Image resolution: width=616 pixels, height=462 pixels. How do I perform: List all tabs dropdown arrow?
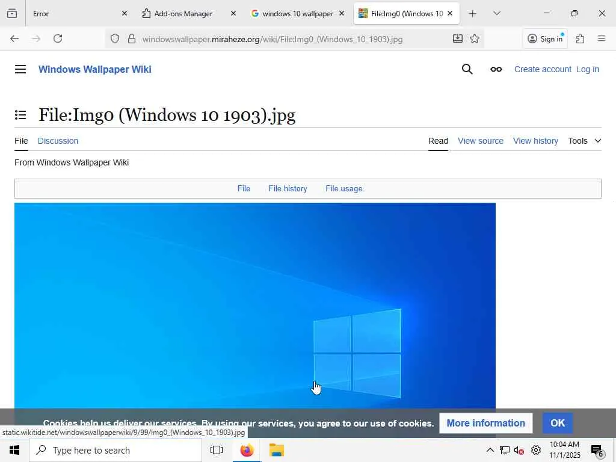[496, 14]
